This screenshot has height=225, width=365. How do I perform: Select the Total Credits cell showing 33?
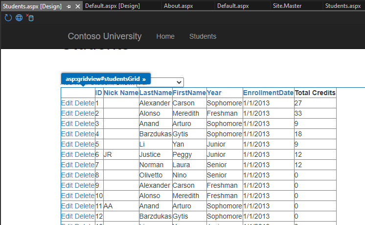[298, 113]
